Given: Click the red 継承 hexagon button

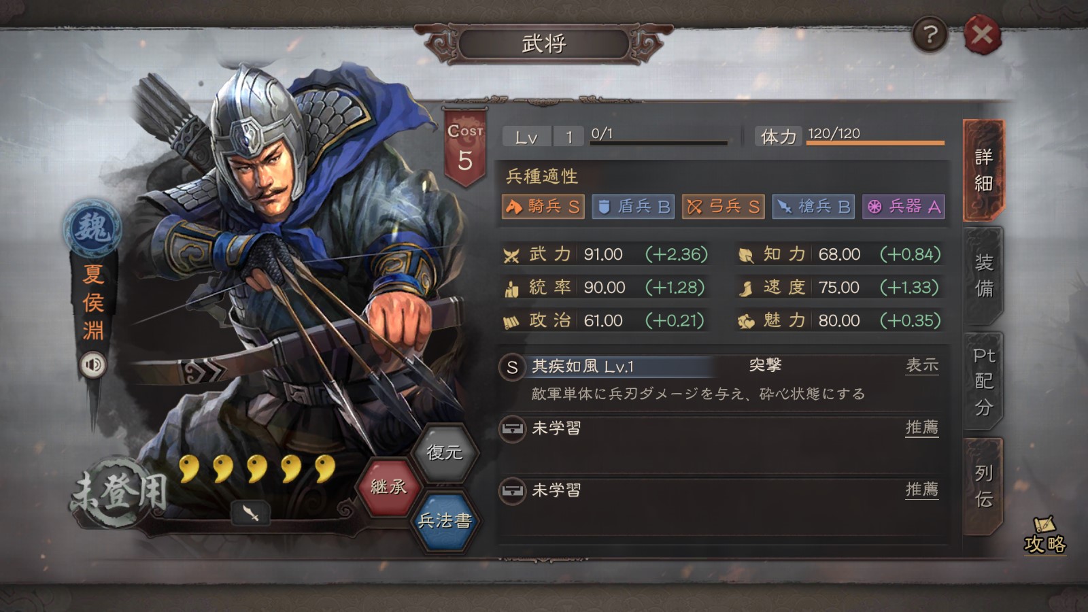Looking at the screenshot, I should point(388,487).
